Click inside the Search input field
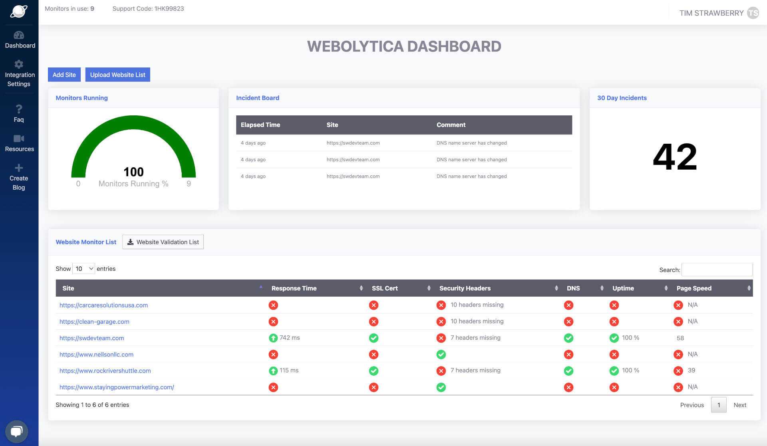The height and width of the screenshot is (446, 767). 717,270
